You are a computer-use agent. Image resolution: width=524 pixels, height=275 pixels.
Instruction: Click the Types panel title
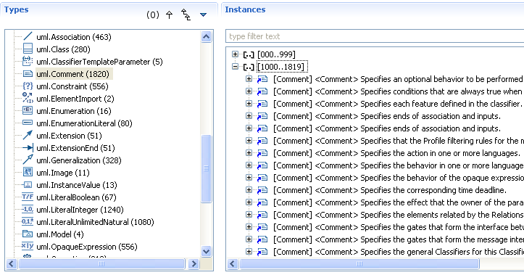click(17, 9)
